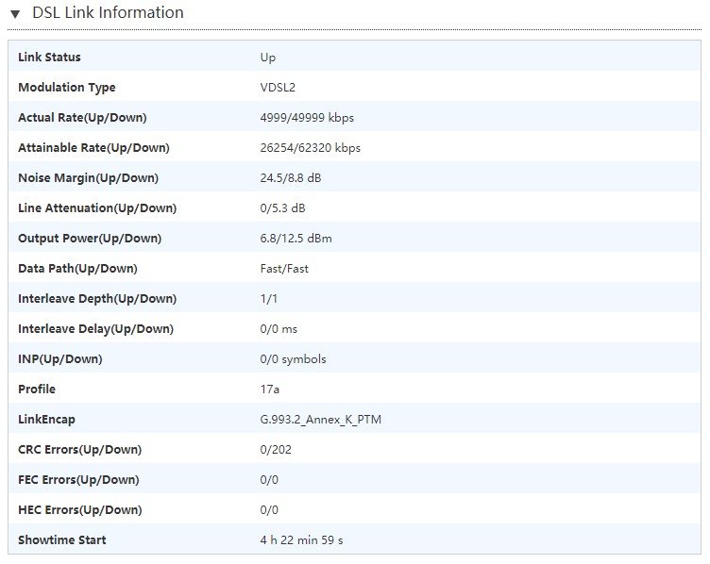This screenshot has height=564, width=710.
Task: Select the 0/0 ms value
Action: pos(279,329)
